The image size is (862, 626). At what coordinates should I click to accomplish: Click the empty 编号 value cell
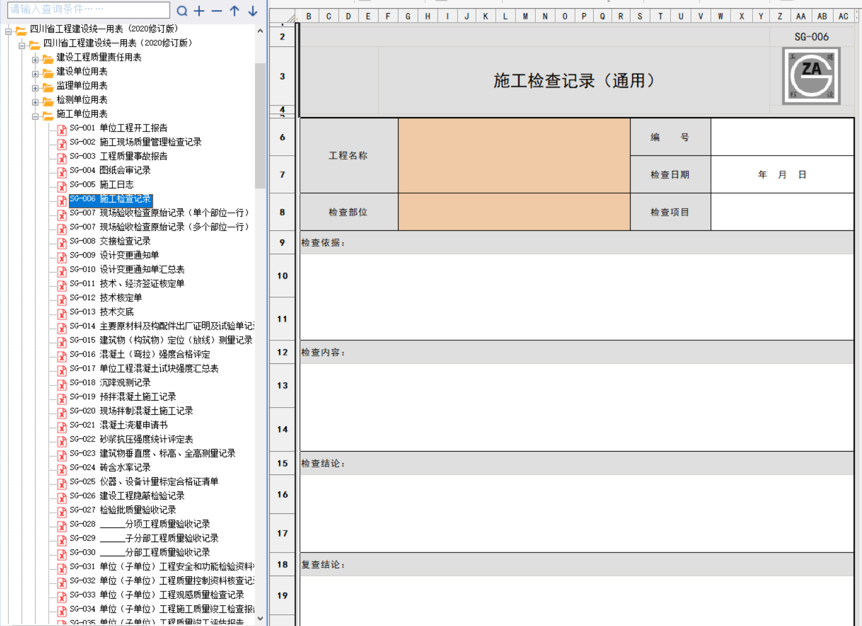pos(782,137)
